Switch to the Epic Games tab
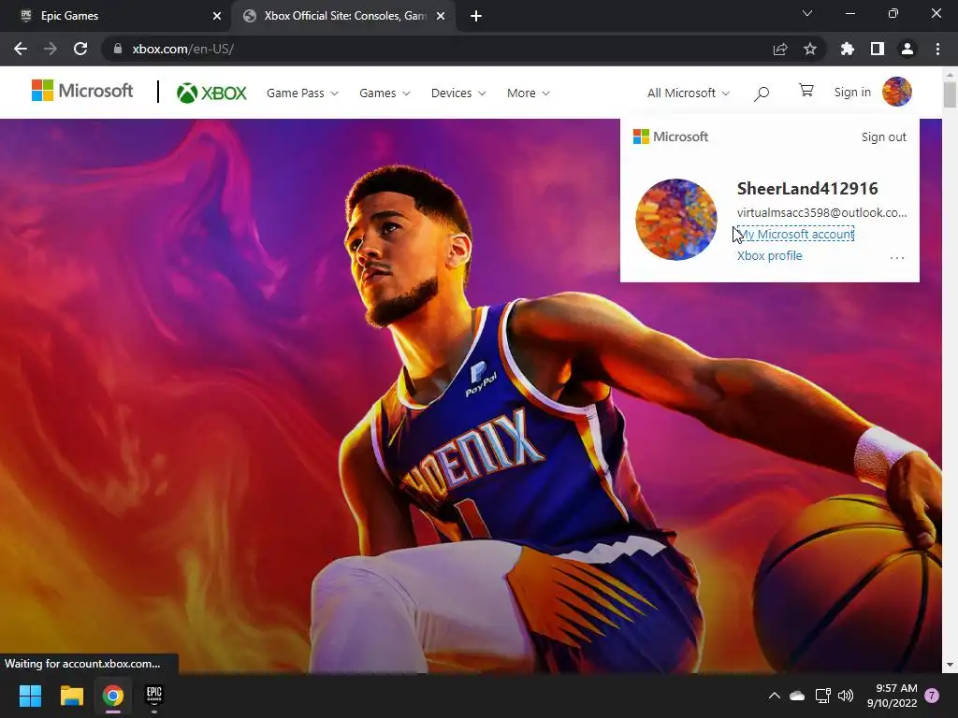 coord(116,16)
